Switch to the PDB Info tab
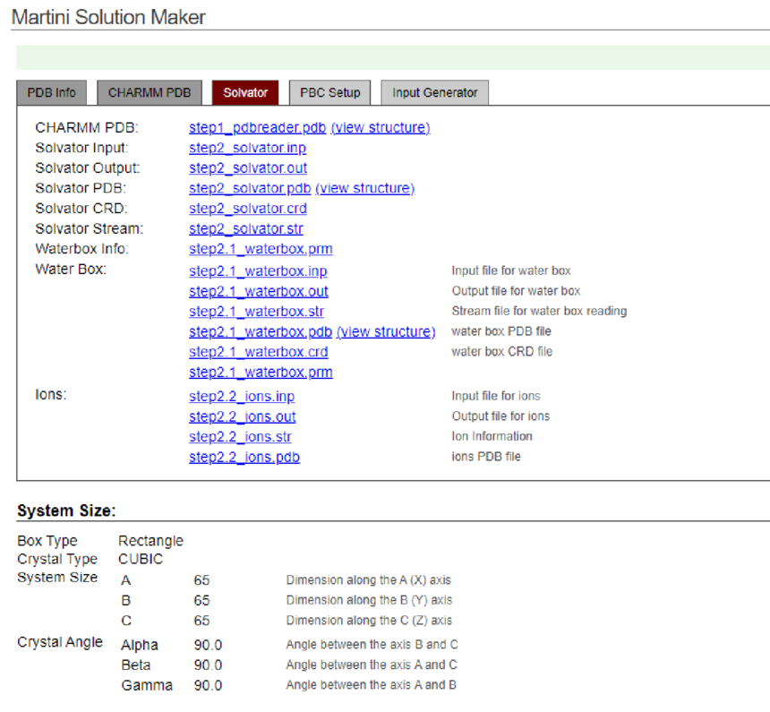 click(x=51, y=92)
